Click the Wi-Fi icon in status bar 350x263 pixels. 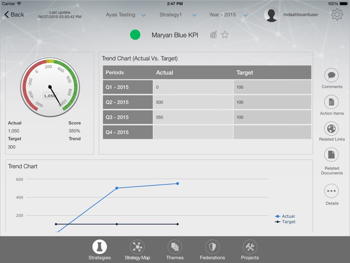(19, 3)
